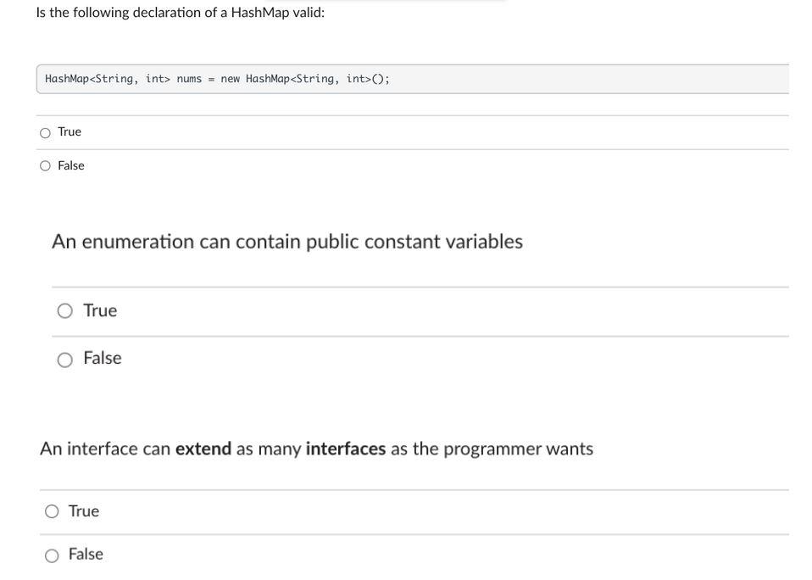The height and width of the screenshot is (580, 812).
Task: Click the enumeration public constant variables heading
Action: click(287, 242)
